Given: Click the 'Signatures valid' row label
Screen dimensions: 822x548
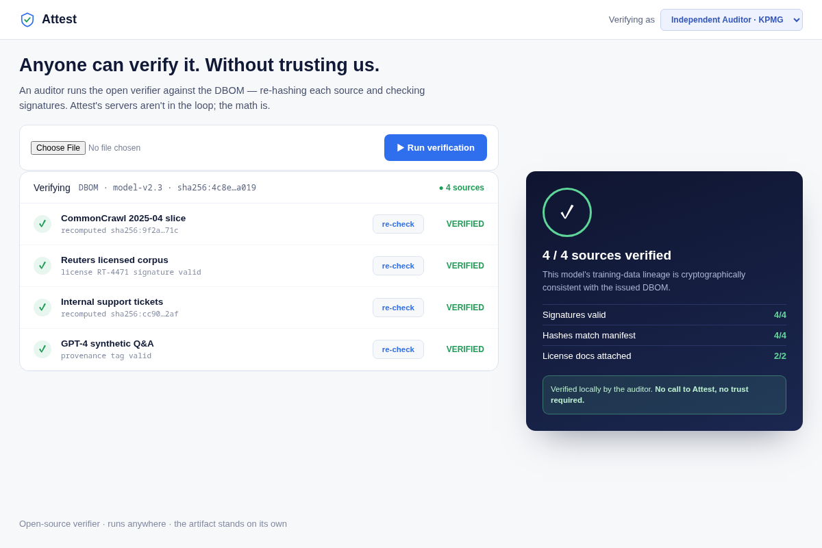Looking at the screenshot, I should click(574, 315).
